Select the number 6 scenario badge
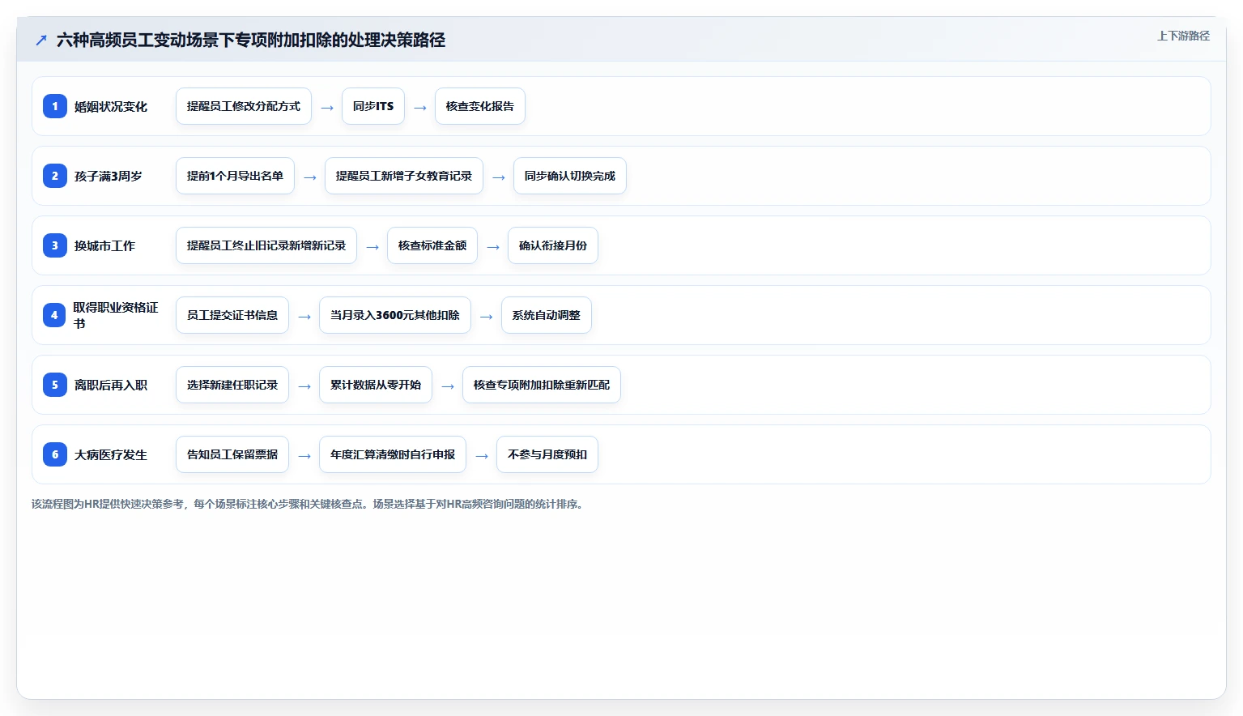Image resolution: width=1243 pixels, height=716 pixels. [55, 454]
